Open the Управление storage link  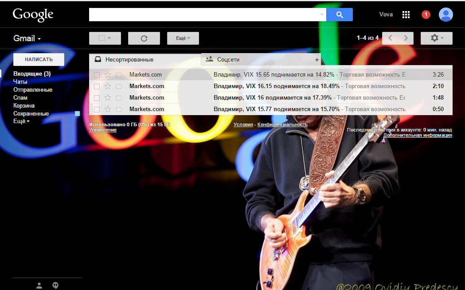(103, 130)
